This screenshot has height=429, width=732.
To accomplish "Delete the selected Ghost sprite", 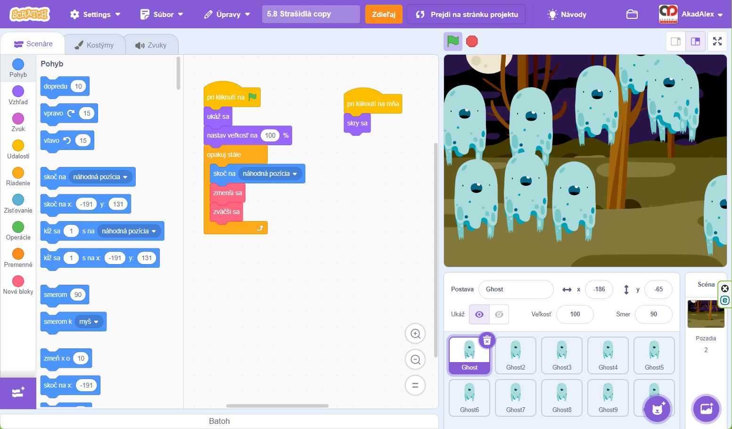I will pyautogui.click(x=487, y=340).
